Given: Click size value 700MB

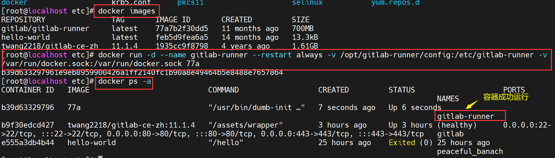Looking at the screenshot, I should click(302, 29).
